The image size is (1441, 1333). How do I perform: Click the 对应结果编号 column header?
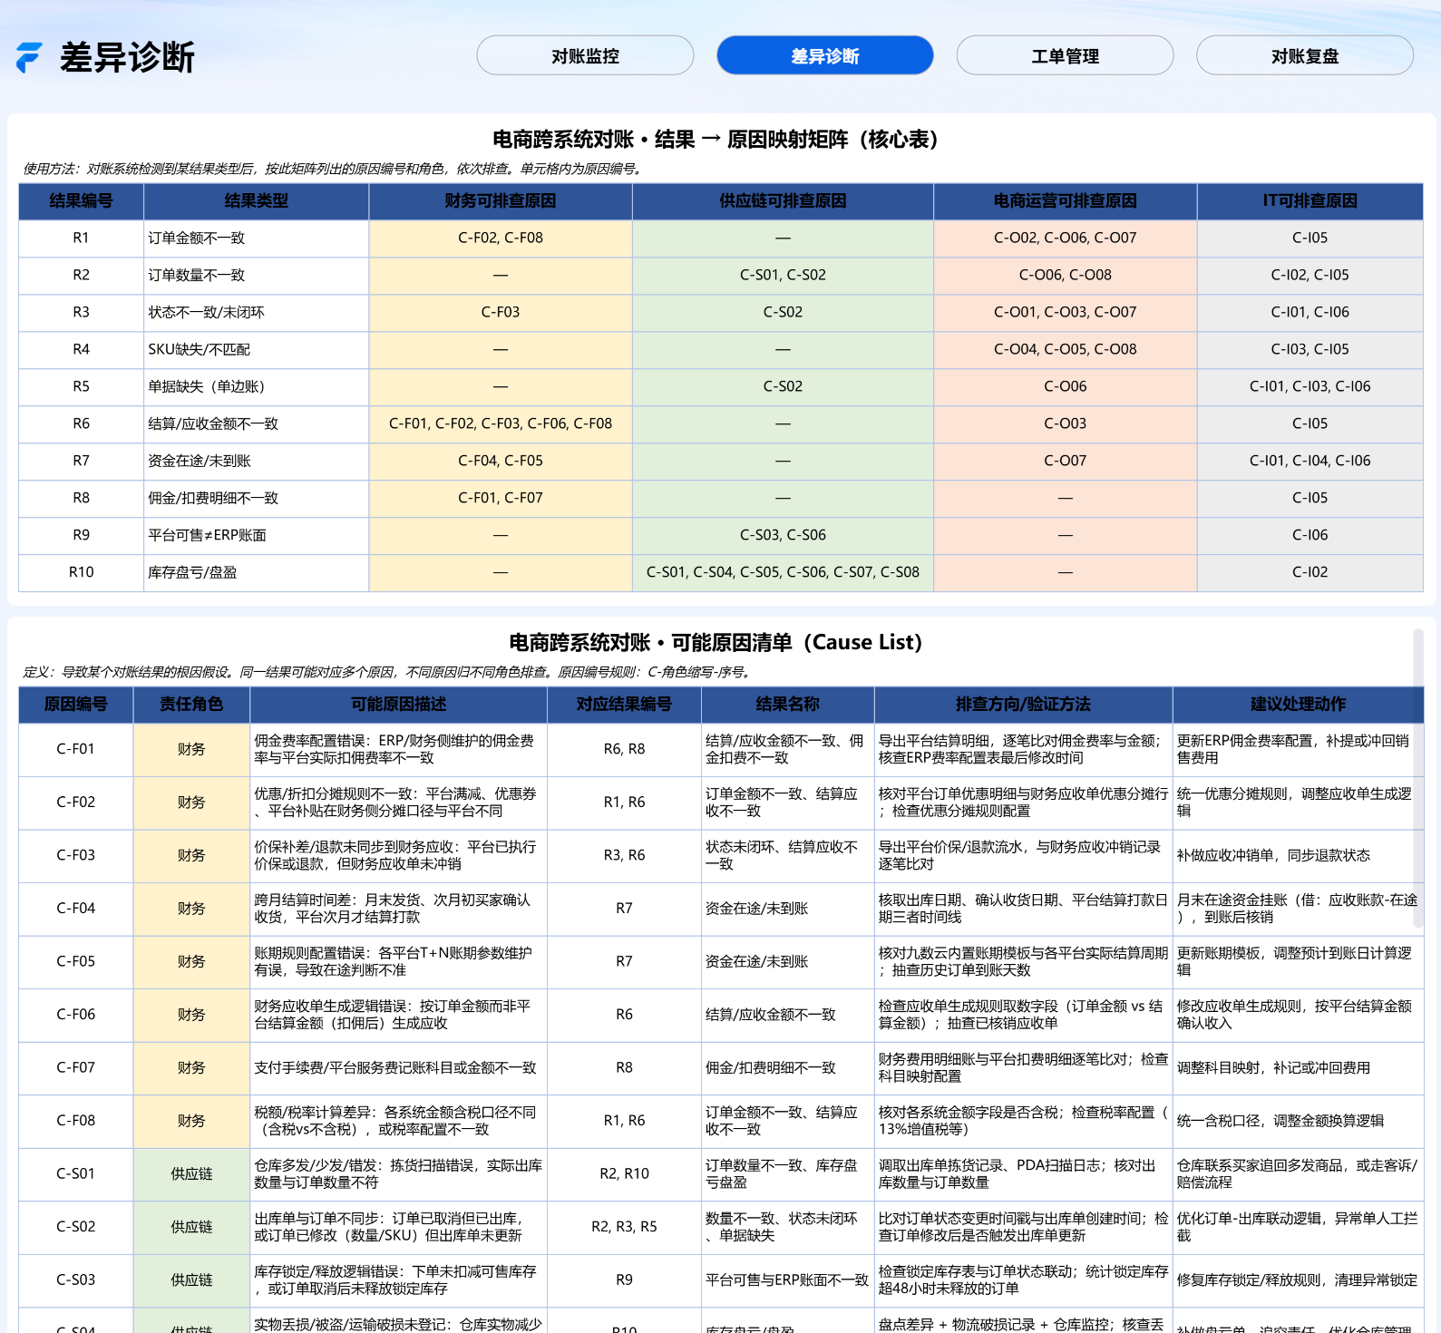click(624, 705)
